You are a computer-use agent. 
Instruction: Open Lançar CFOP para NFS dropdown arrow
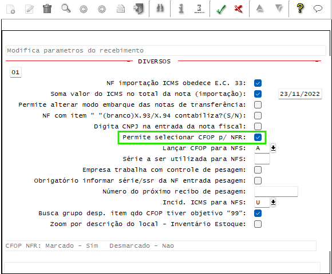(273, 148)
